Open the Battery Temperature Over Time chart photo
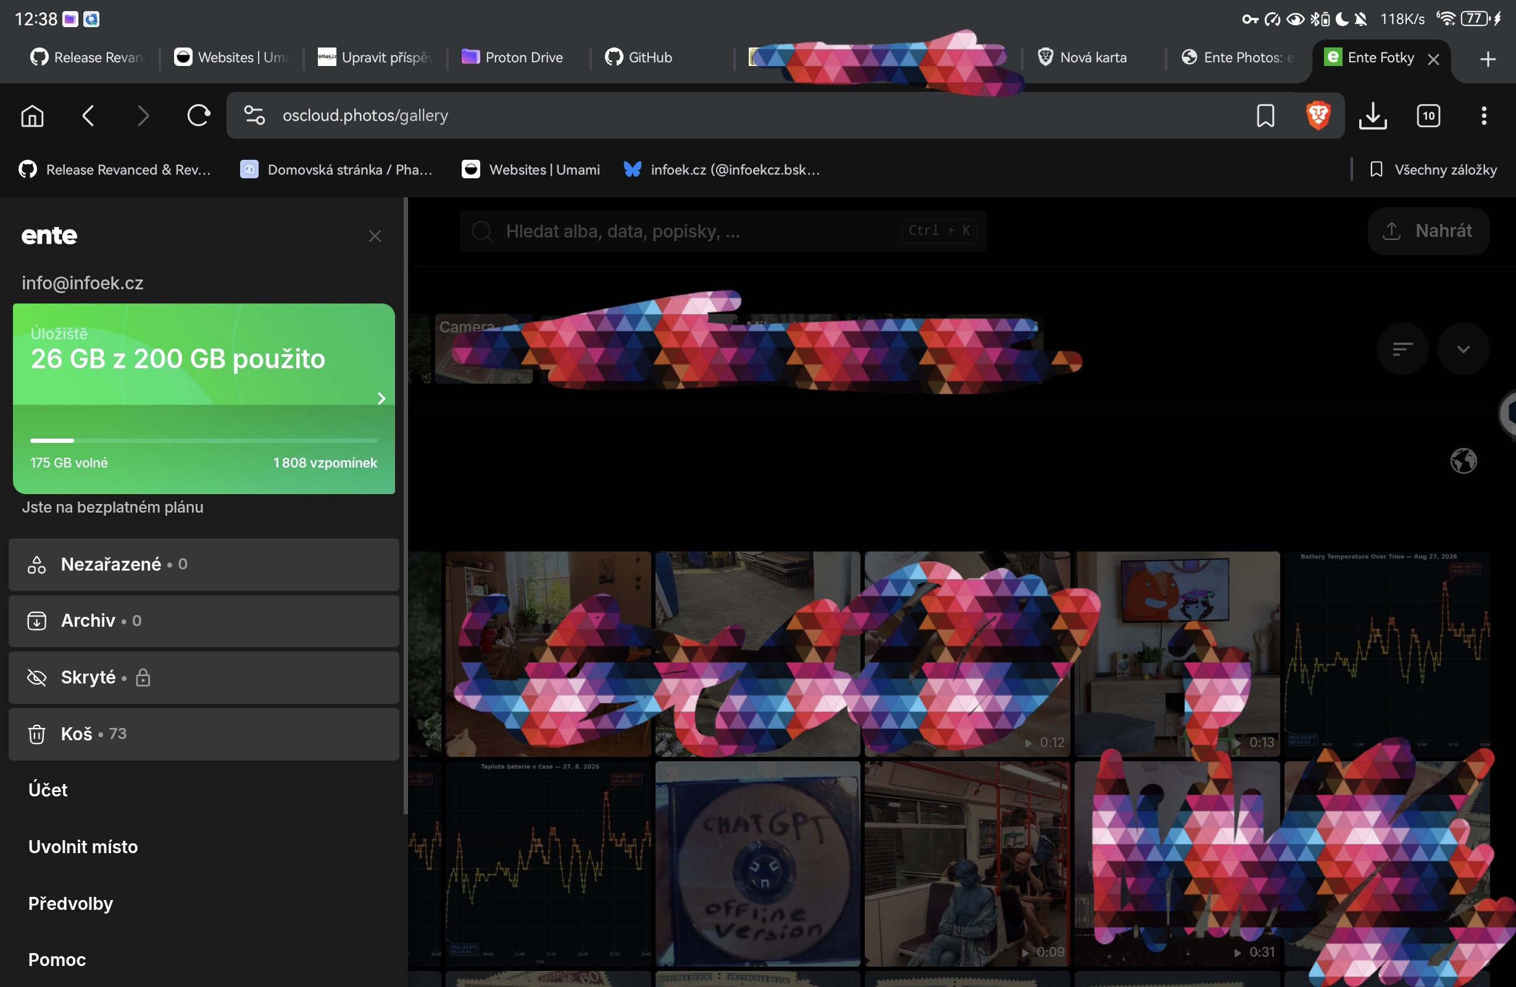Image resolution: width=1516 pixels, height=987 pixels. (x=1387, y=654)
